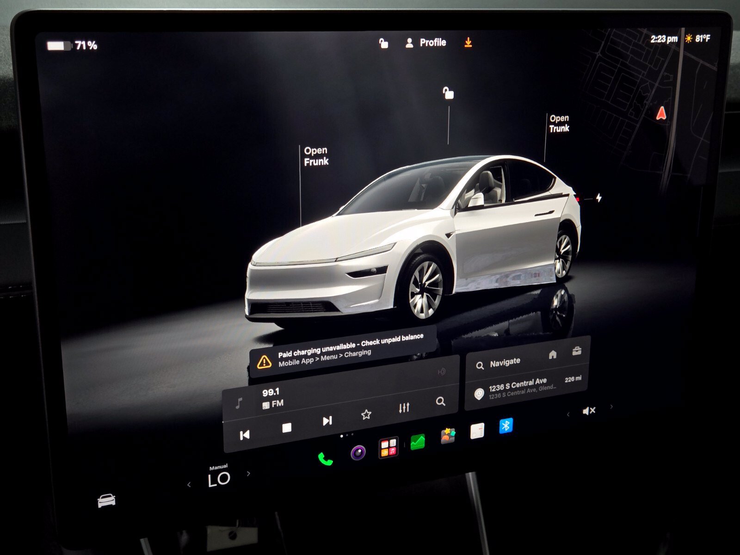This screenshot has width=740, height=555.
Task: Decrease volume with chevron left of speaker
Action: click(568, 414)
